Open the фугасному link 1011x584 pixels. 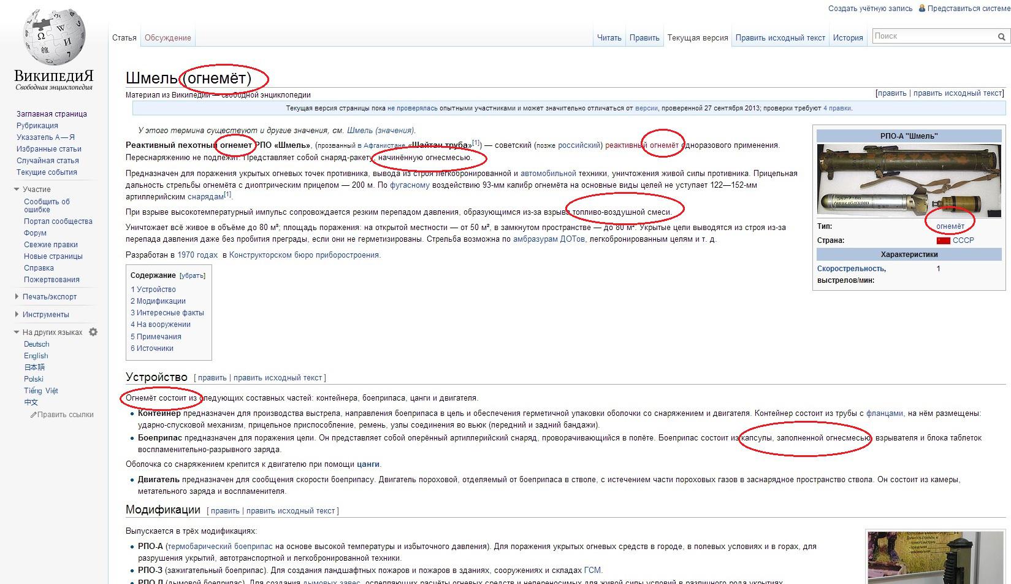tap(410, 185)
